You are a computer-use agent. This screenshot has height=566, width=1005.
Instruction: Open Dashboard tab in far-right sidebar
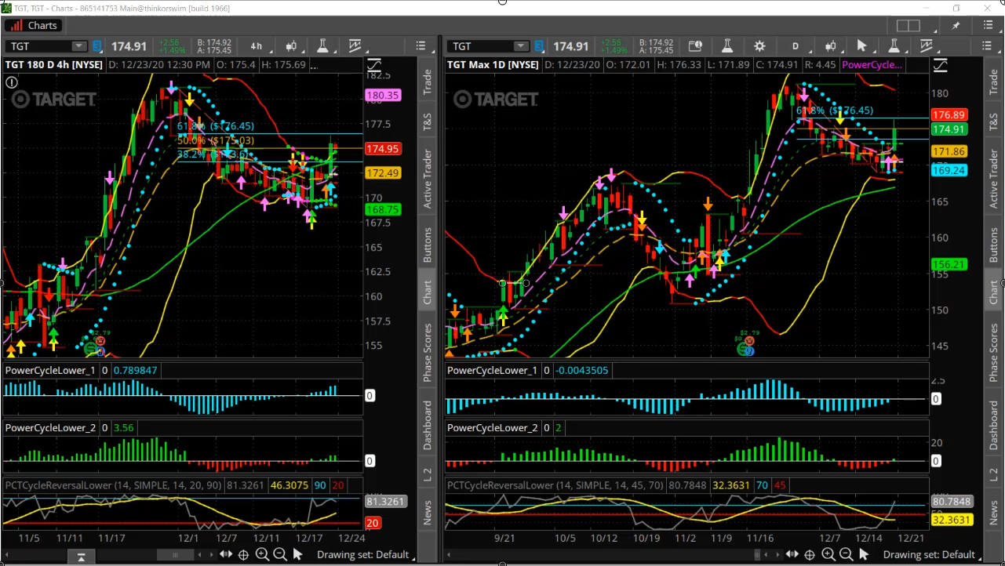994,426
